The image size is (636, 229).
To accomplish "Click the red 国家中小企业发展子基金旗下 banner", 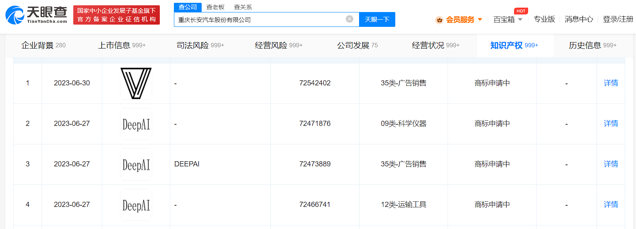I will 116,15.
